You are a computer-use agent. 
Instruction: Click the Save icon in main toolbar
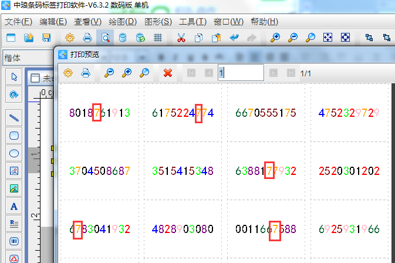46,38
